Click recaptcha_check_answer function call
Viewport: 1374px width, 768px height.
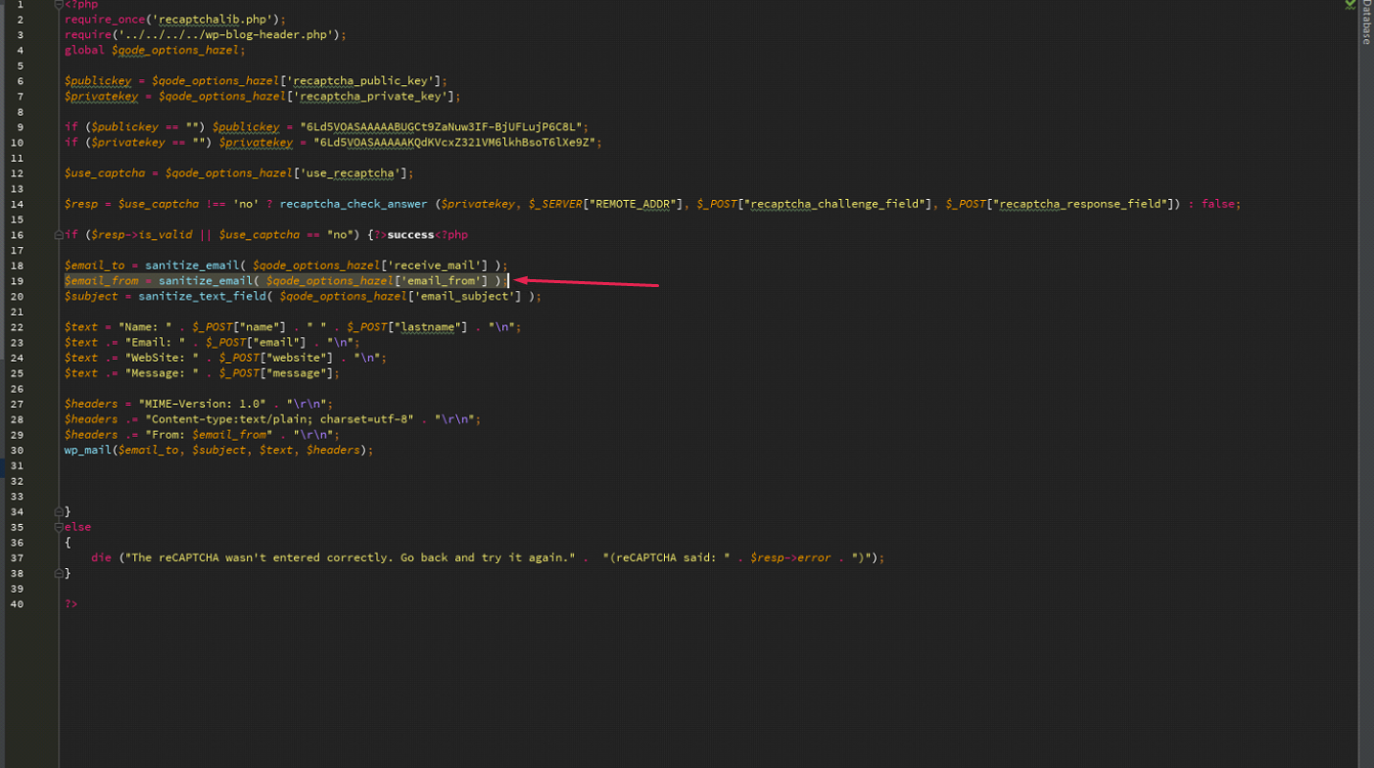pos(354,204)
